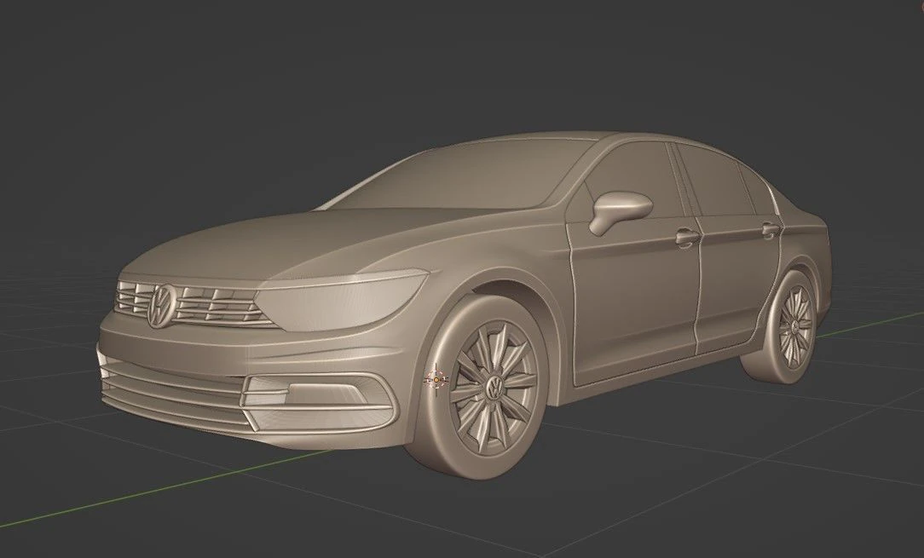Click the front door handle on the car
Image resolution: width=924 pixels, height=558 pixels.
click(x=687, y=238)
